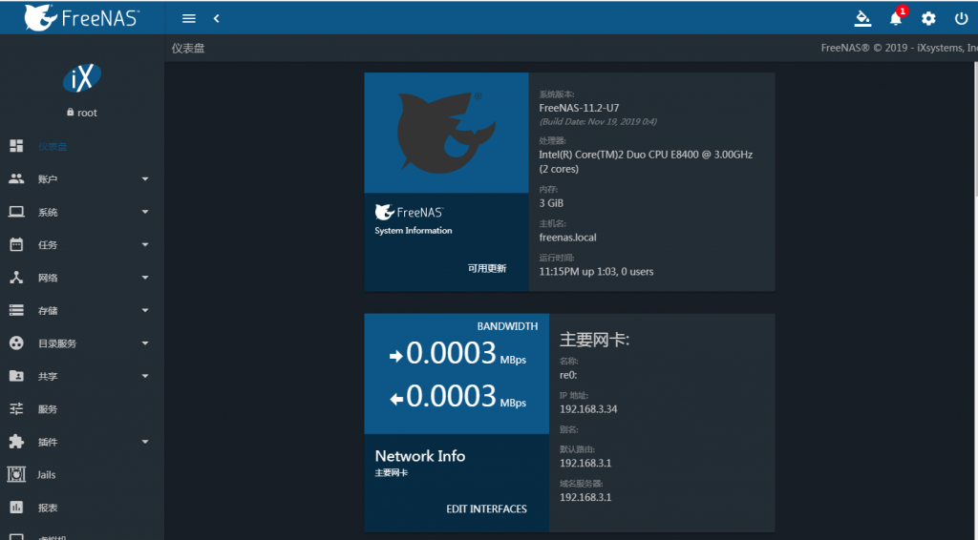Click the FreeNAS logo in the header
Image resolution: width=978 pixels, height=540 pixels.
click(x=82, y=17)
